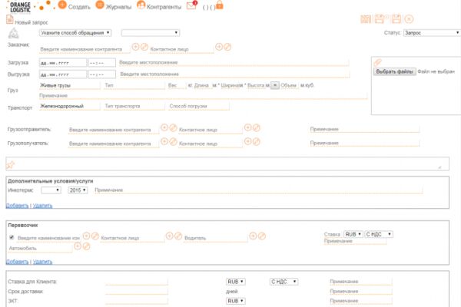This screenshot has height=307, width=461.
Task: Click Добавить link under Дополнительные условия
Action: click(17, 206)
